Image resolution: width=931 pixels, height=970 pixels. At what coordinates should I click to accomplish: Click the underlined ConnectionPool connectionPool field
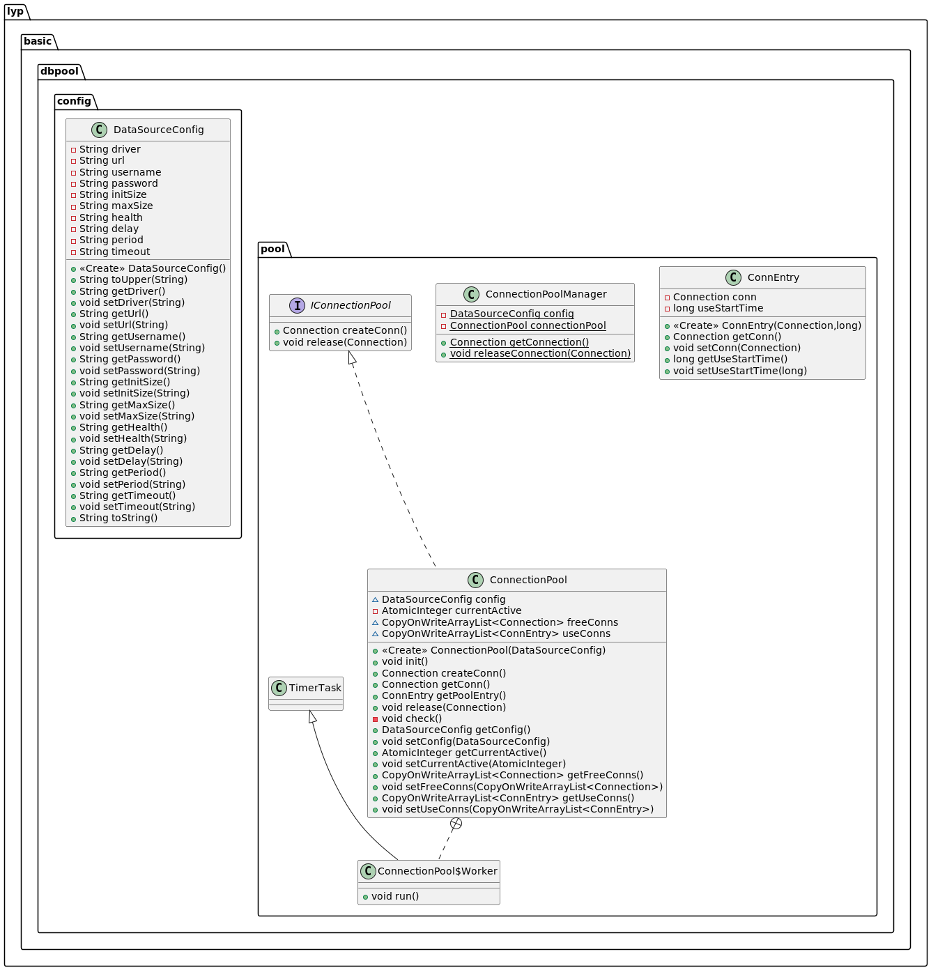tap(528, 325)
